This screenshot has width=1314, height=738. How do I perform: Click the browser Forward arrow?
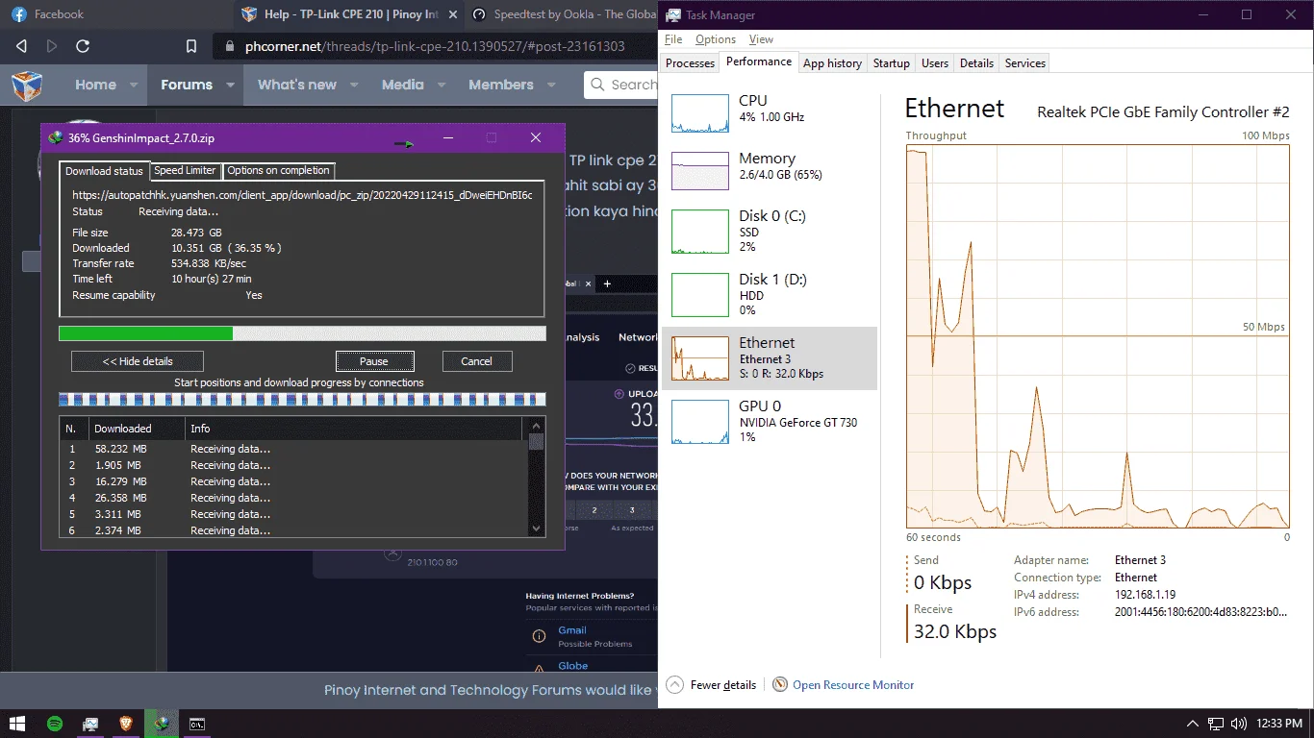coord(52,46)
